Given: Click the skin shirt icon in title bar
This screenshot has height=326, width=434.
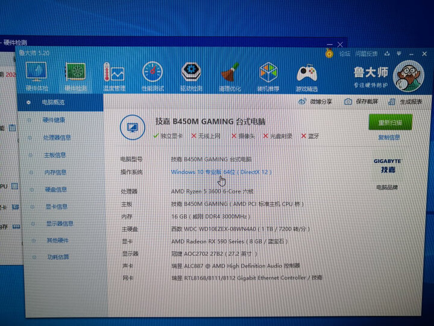Looking at the screenshot, I should coord(387,54).
